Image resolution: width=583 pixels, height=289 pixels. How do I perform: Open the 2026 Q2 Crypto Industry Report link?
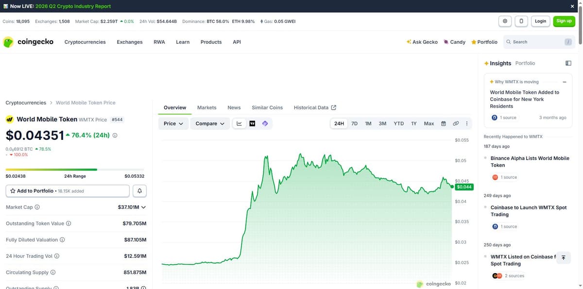[x=73, y=6]
